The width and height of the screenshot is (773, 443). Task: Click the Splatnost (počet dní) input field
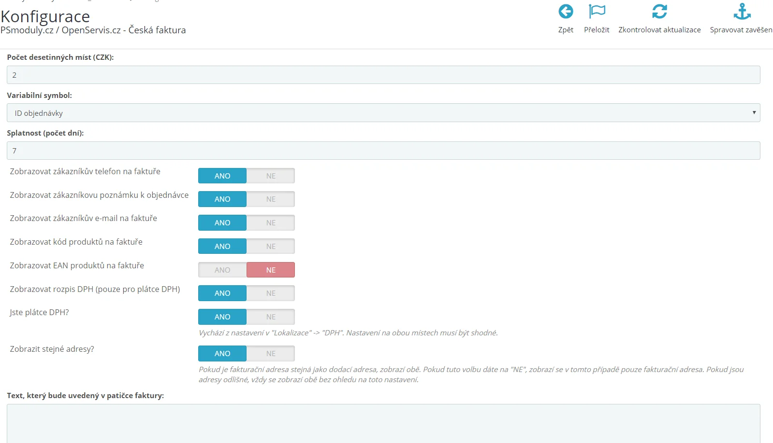tap(383, 151)
